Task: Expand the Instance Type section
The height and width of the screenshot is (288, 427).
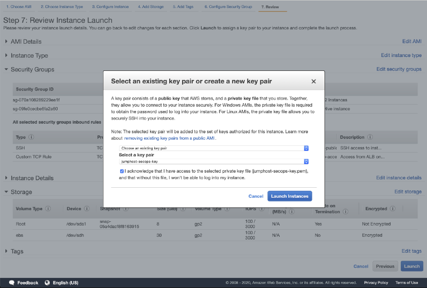Action: (x=6, y=55)
